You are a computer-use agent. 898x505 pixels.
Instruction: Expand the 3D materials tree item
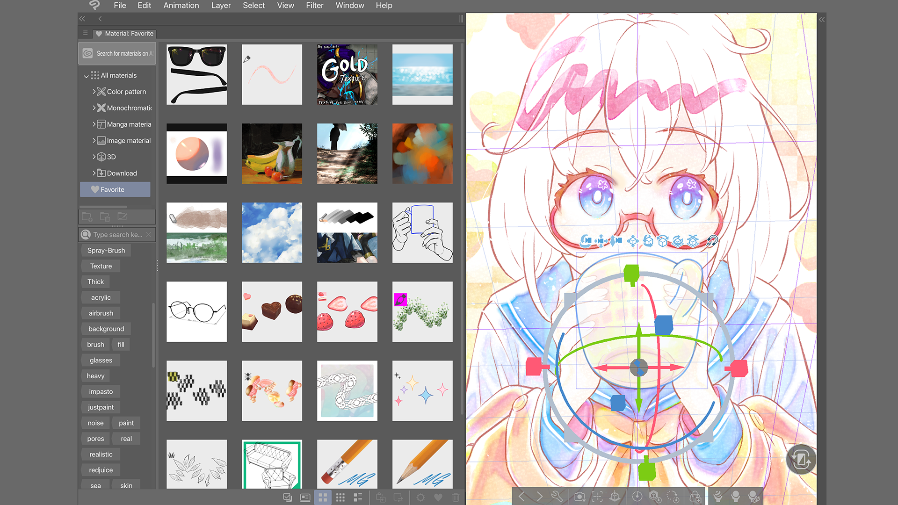[x=95, y=157]
